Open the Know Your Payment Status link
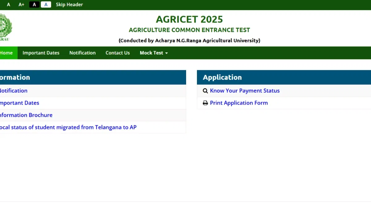Screen dimensions: 371x206 [245, 91]
